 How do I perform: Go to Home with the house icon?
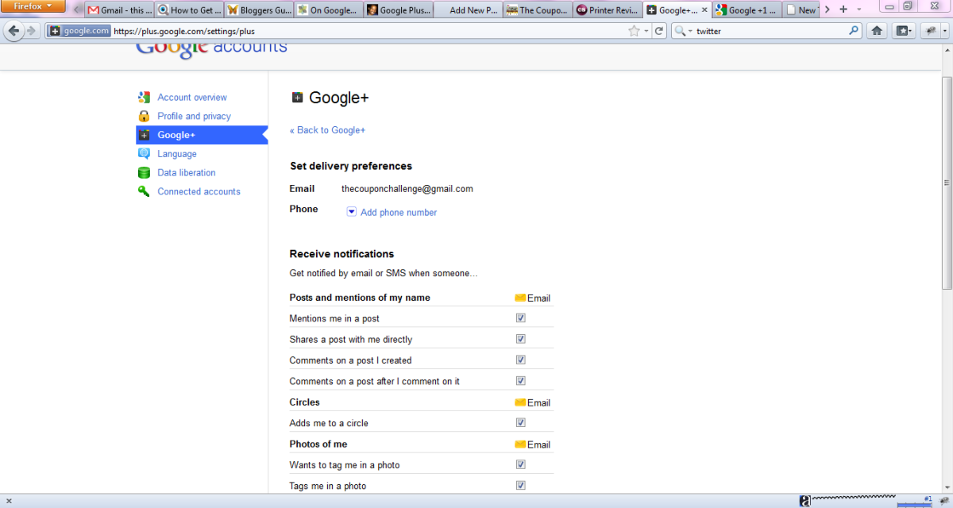[x=877, y=31]
